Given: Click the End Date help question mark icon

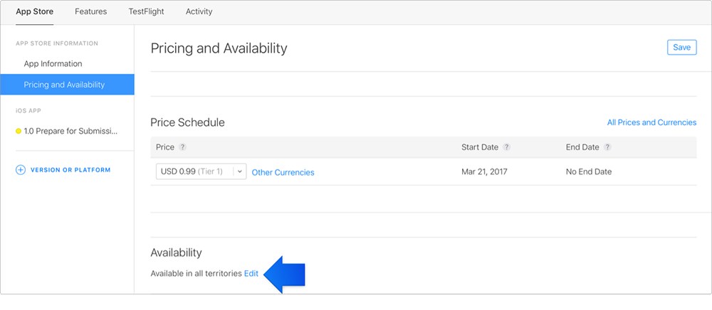Looking at the screenshot, I should (x=607, y=147).
